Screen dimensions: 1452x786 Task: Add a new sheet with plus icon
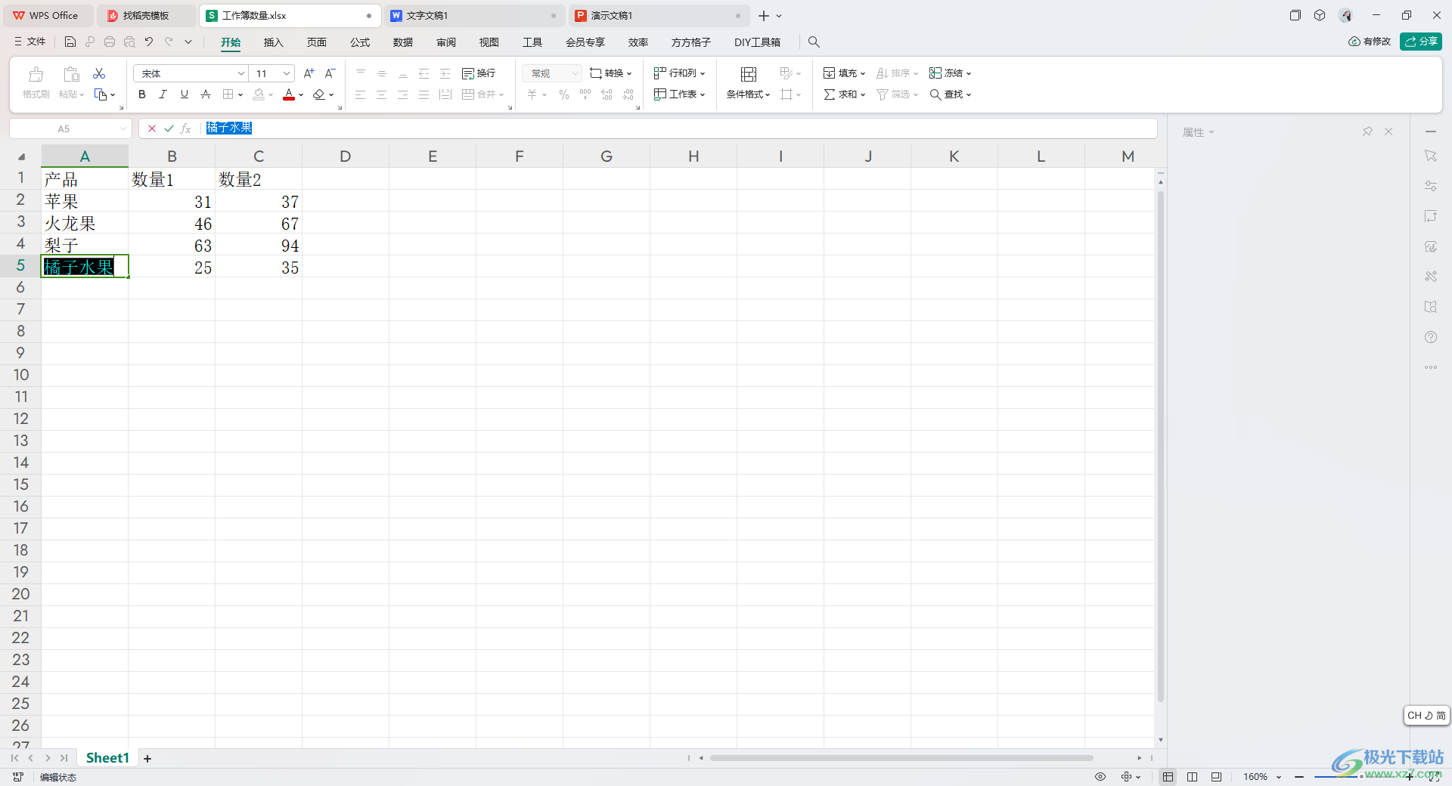(147, 758)
